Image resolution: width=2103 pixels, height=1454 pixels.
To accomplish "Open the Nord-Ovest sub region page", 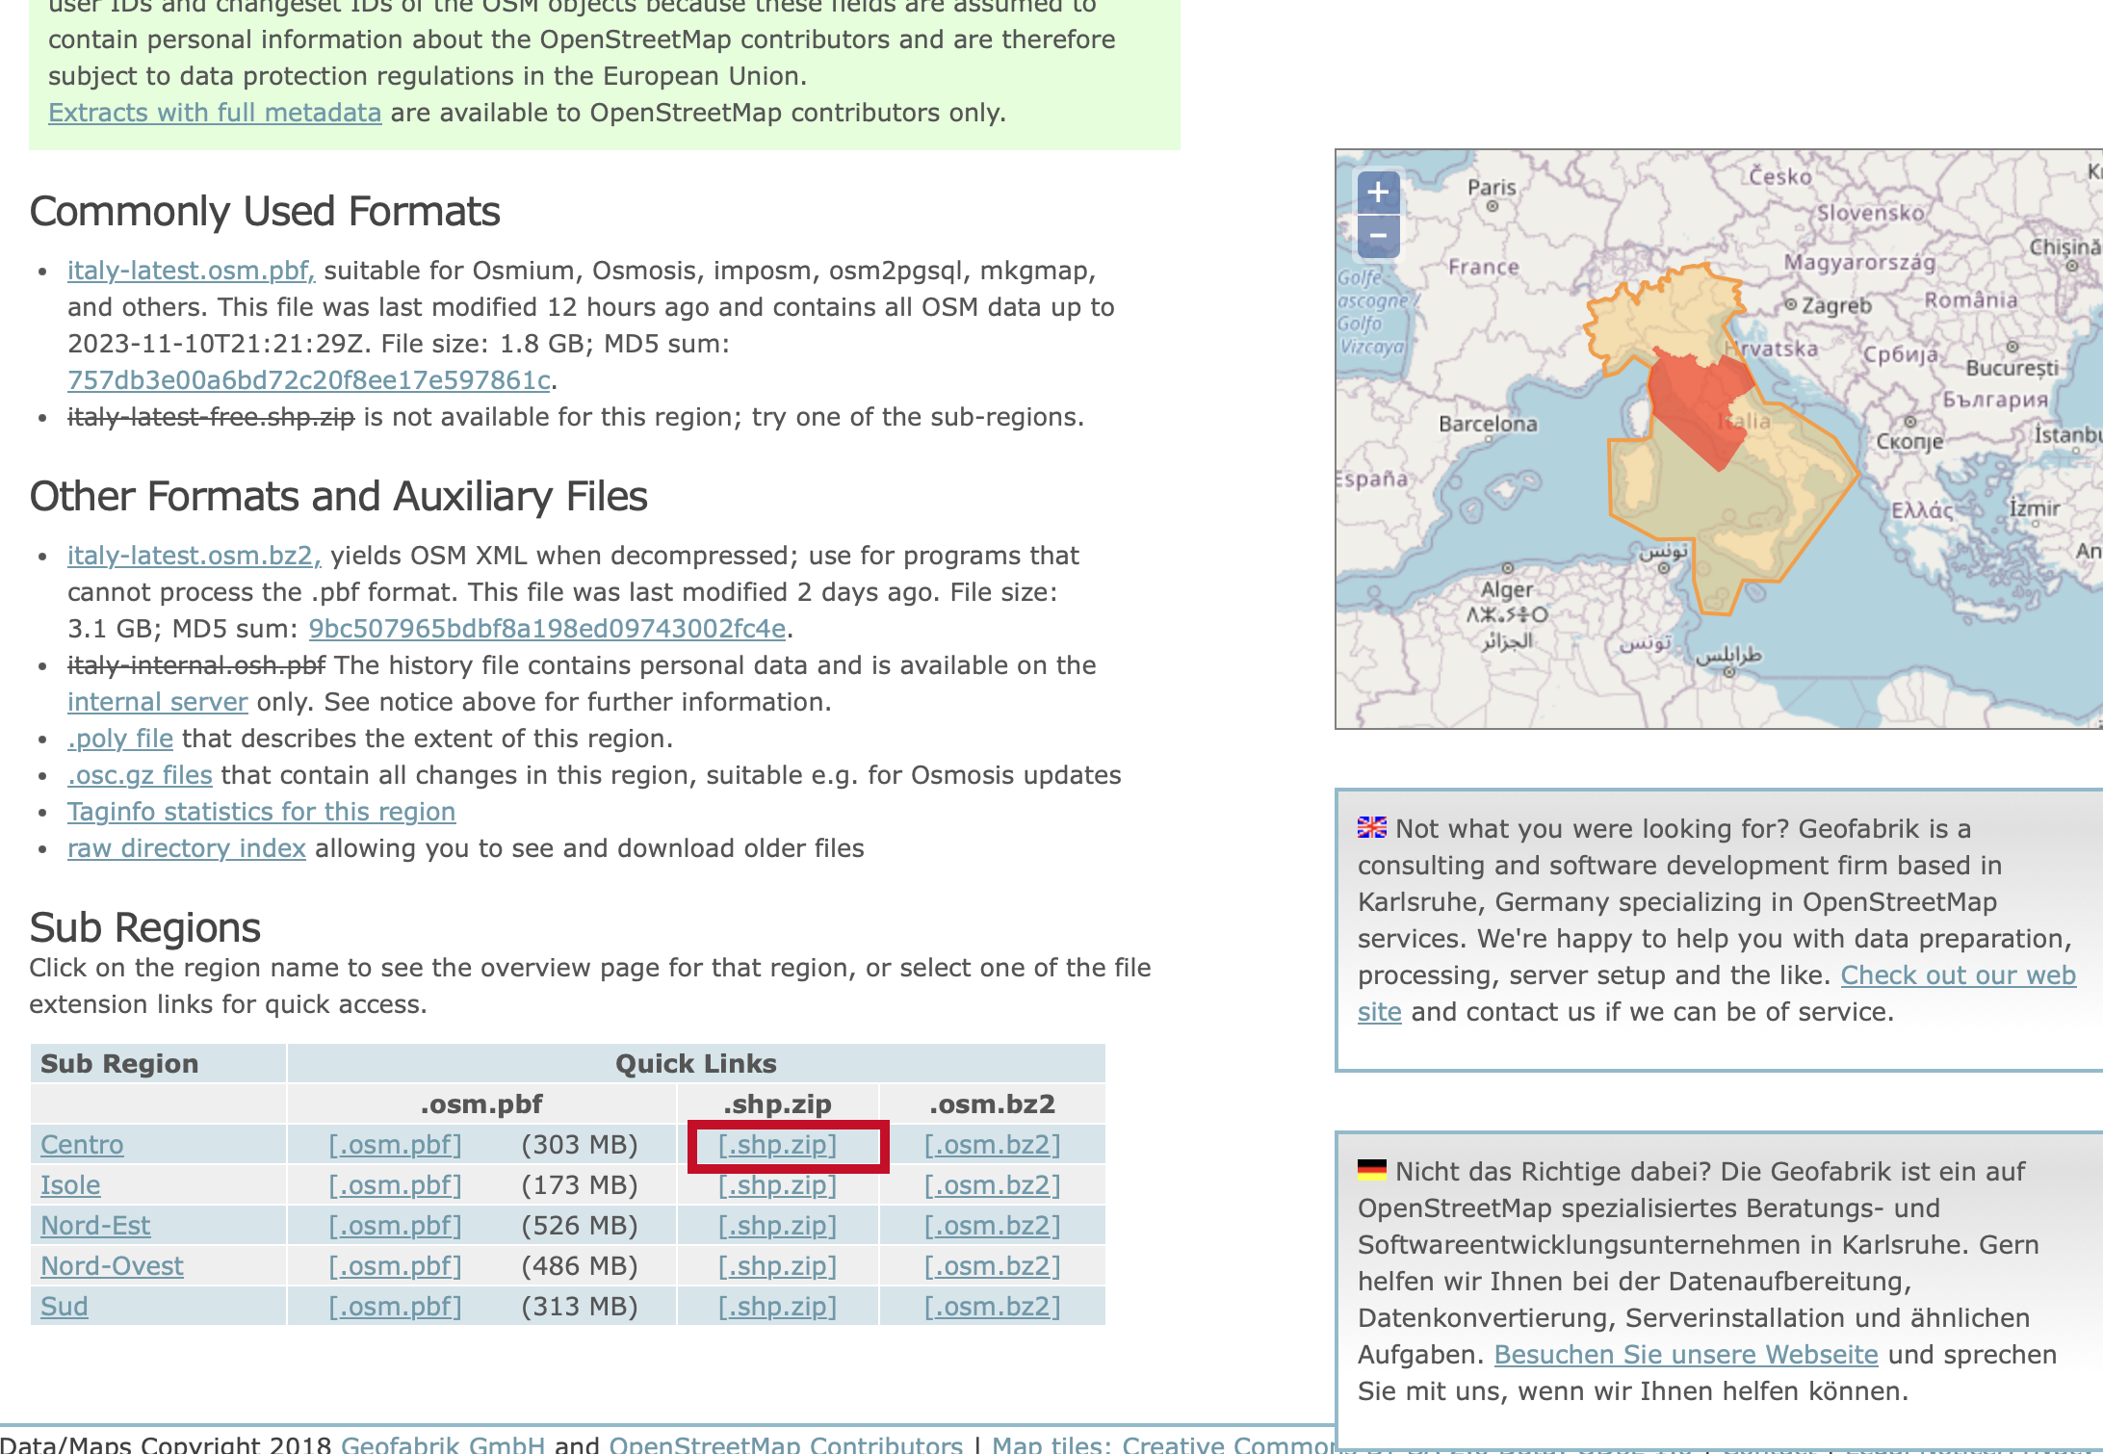I will [x=112, y=1266].
